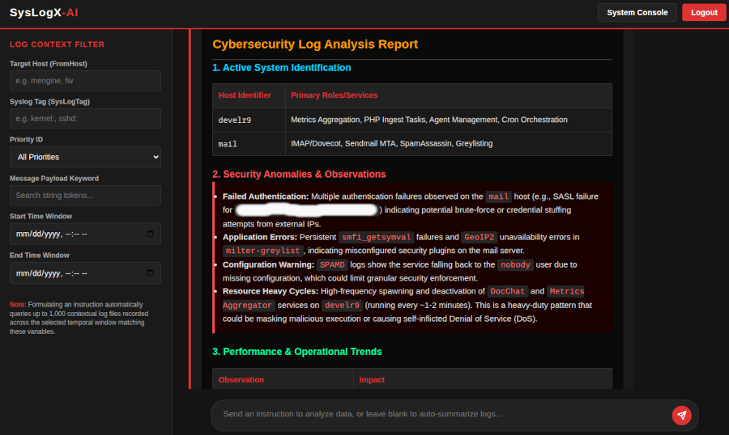Focus the Syslog Tag input field
729x435 pixels.
coord(86,118)
